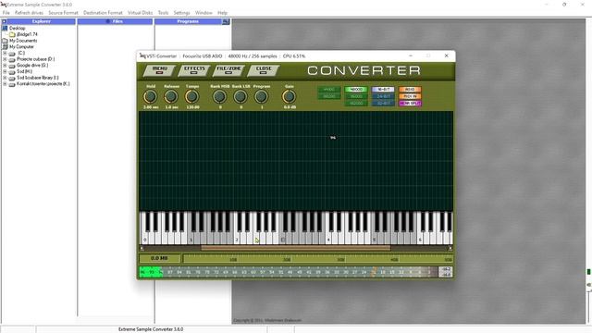Click Refresh drives in menu bar
592x333 pixels.
coord(29,12)
